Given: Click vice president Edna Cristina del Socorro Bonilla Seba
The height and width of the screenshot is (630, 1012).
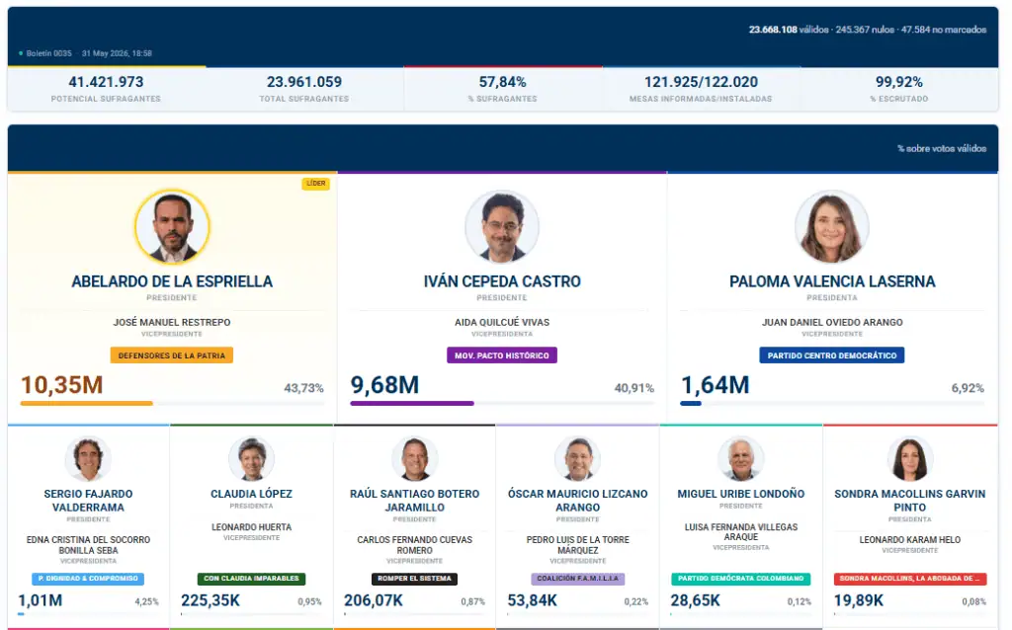Looking at the screenshot, I should [88, 545].
